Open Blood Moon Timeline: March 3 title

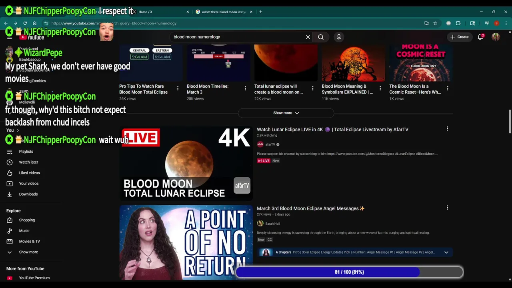pos(208,89)
